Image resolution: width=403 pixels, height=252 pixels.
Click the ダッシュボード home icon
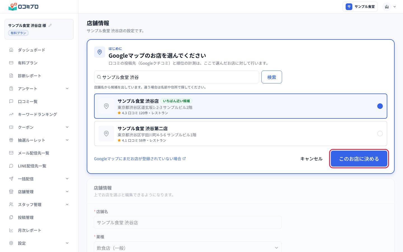(11, 50)
